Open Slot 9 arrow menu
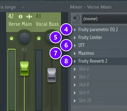127x111 pixels. 75,93
